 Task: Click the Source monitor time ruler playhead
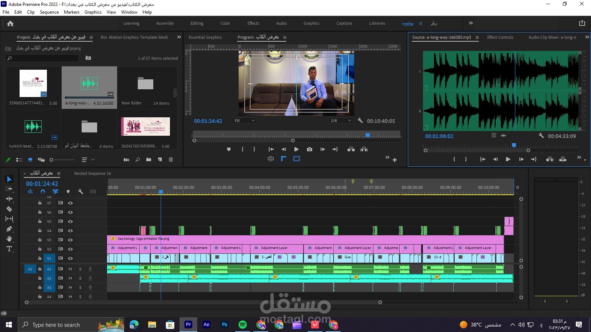pos(514,145)
